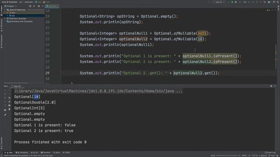The image size is (280, 157).
Task: Open the Run tool window button at bottom
Action: 9,153
